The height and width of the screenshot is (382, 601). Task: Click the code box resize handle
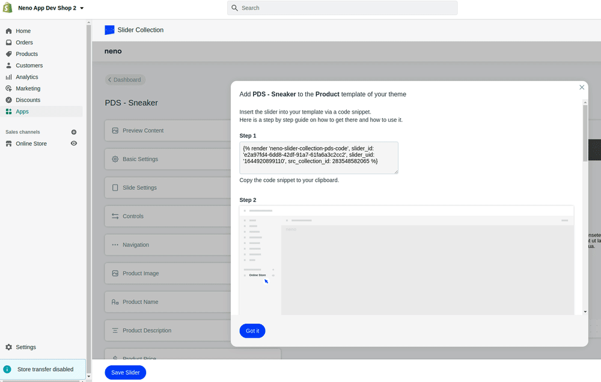(x=396, y=172)
